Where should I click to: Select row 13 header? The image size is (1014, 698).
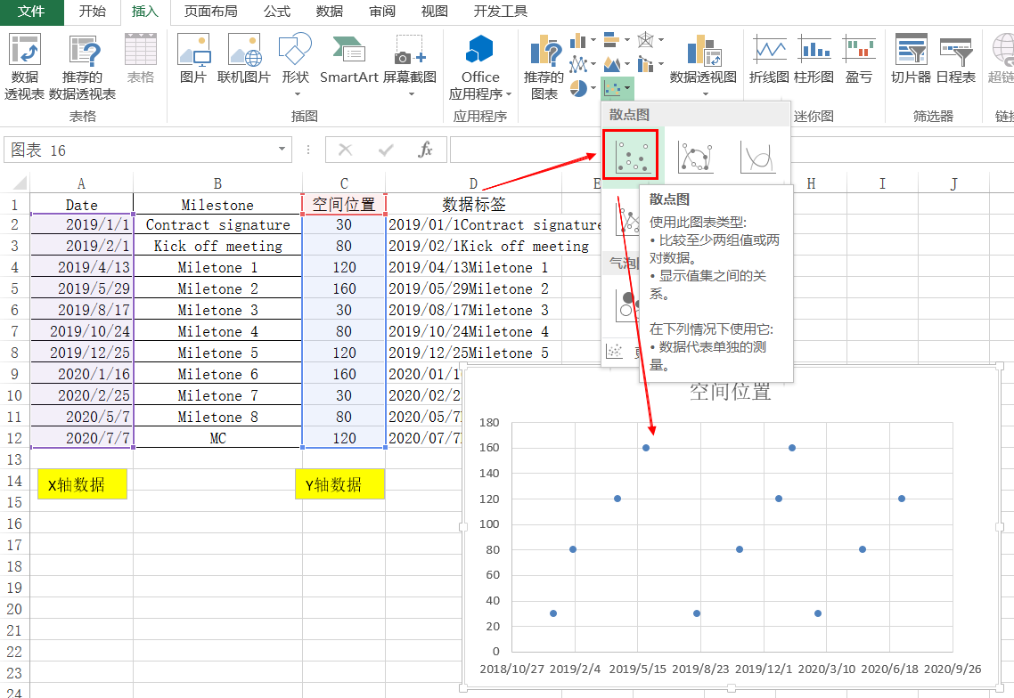coord(14,459)
